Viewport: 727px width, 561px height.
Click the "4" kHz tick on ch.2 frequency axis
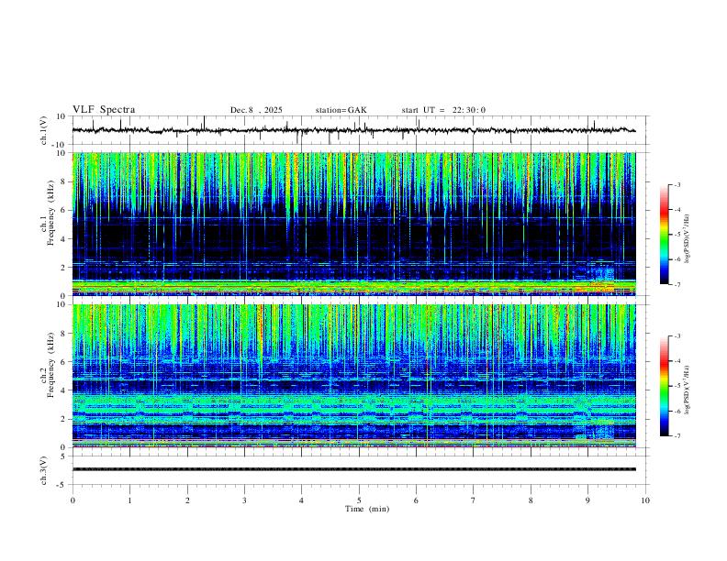point(63,390)
